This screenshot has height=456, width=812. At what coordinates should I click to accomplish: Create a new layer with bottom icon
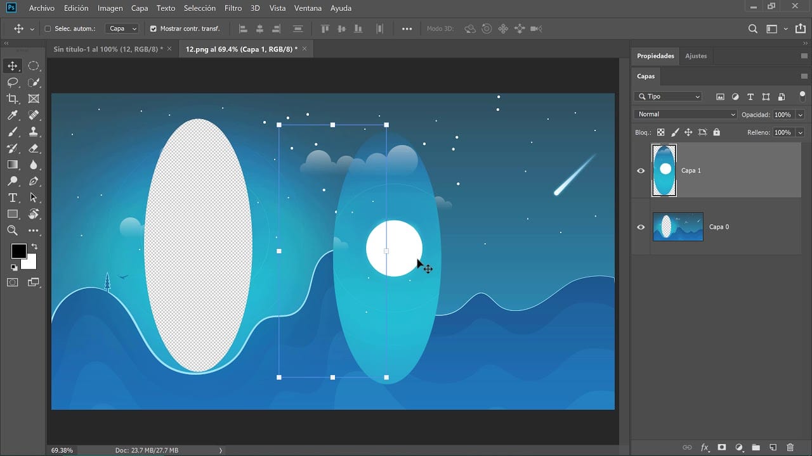pyautogui.click(x=773, y=448)
